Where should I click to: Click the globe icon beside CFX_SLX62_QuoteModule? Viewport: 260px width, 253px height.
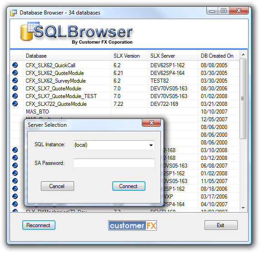click(x=15, y=73)
